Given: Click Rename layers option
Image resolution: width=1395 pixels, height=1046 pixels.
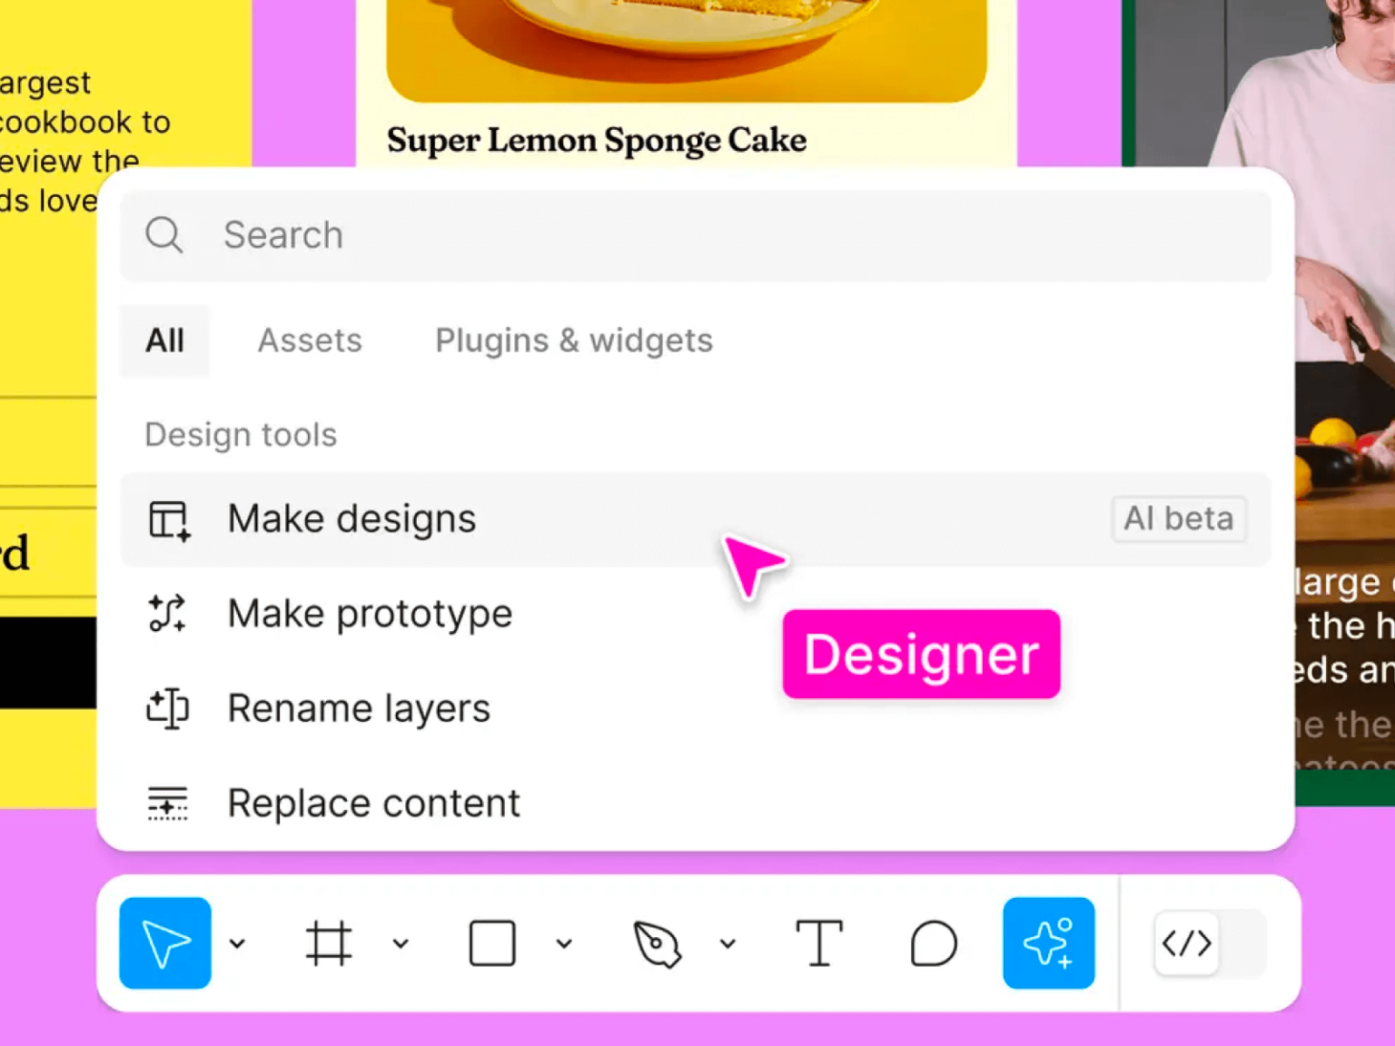Looking at the screenshot, I should 359,708.
